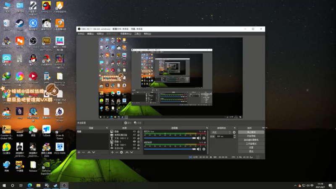Viewport: 336px width, 189px height.
Task: Open PICO PARK desktop icon
Action: pos(60,149)
